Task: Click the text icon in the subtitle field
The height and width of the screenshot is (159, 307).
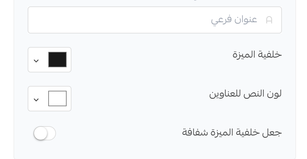Action: click(269, 20)
